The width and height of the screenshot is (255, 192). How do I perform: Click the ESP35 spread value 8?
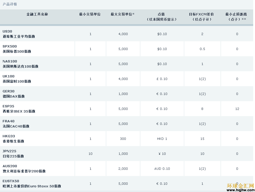[x=202, y=109]
